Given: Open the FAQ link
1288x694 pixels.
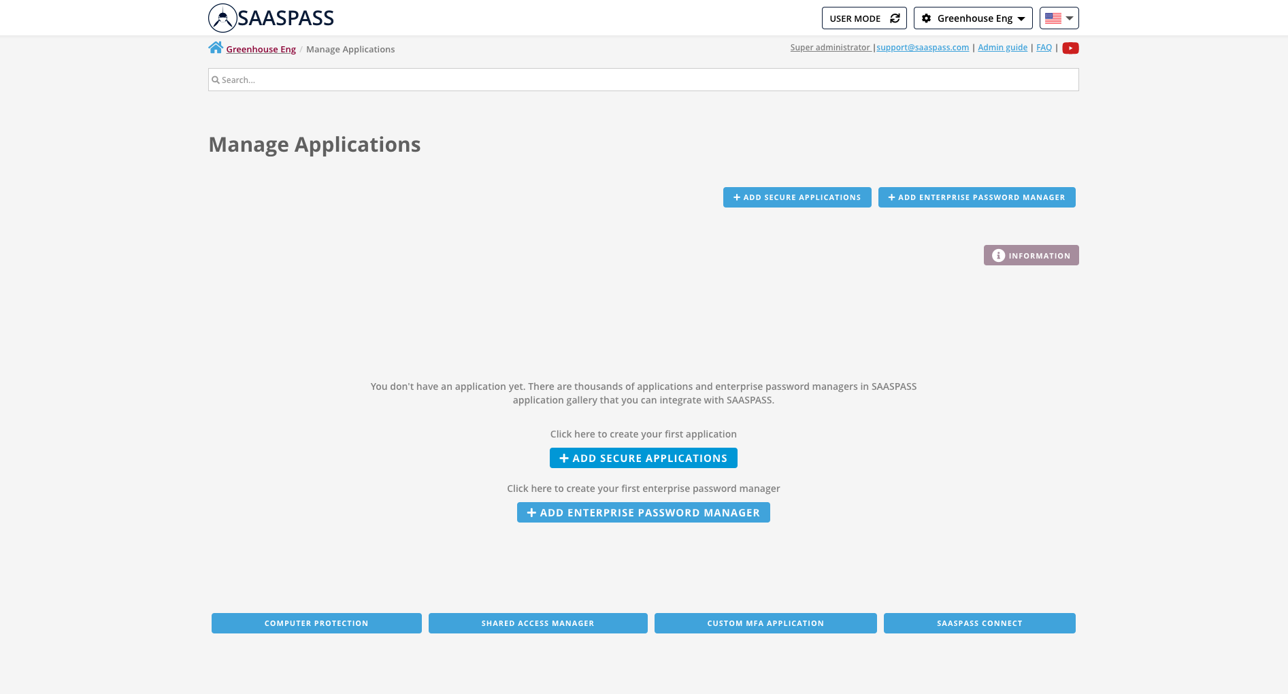Looking at the screenshot, I should click(x=1044, y=47).
